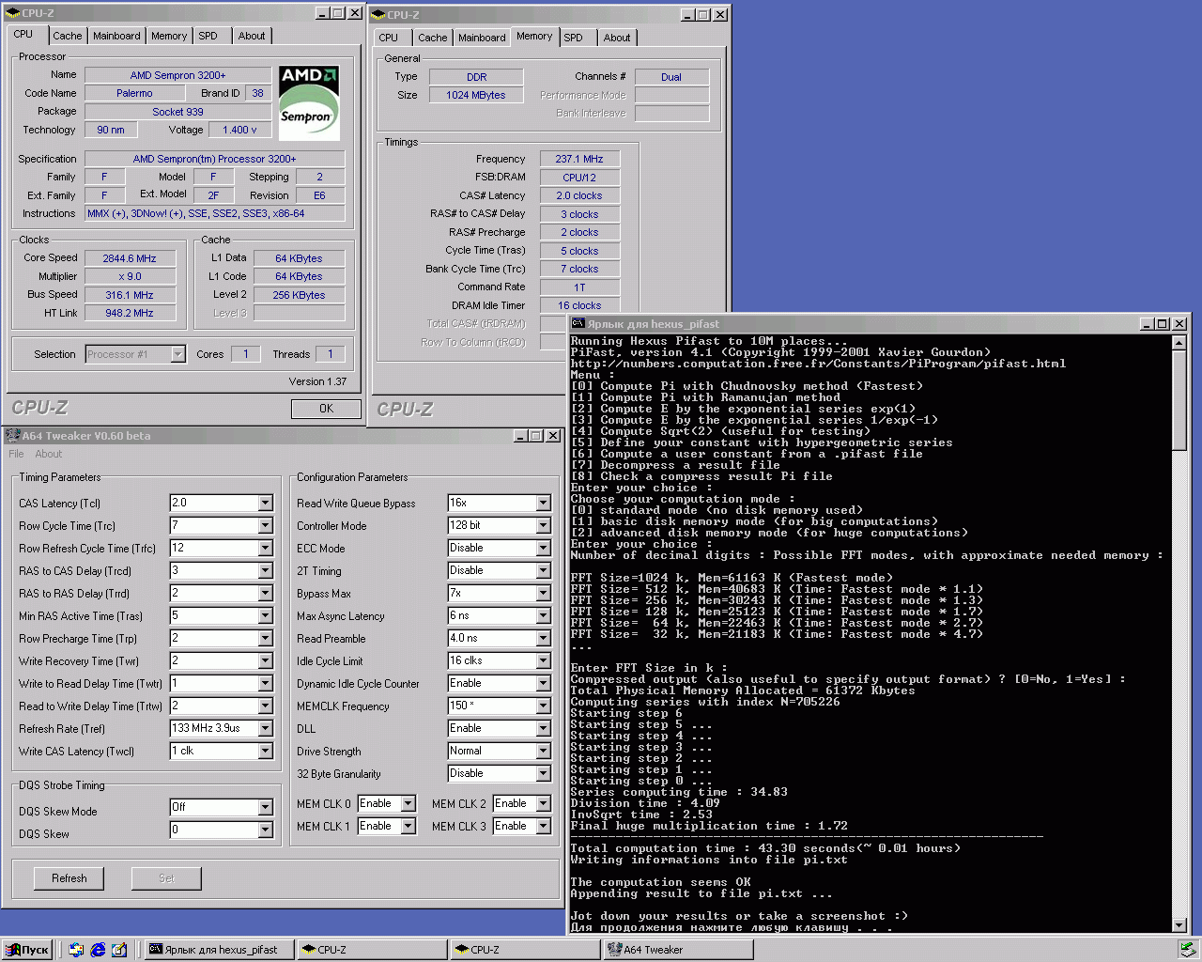Open File menu in A64 Tweaker

coord(16,454)
